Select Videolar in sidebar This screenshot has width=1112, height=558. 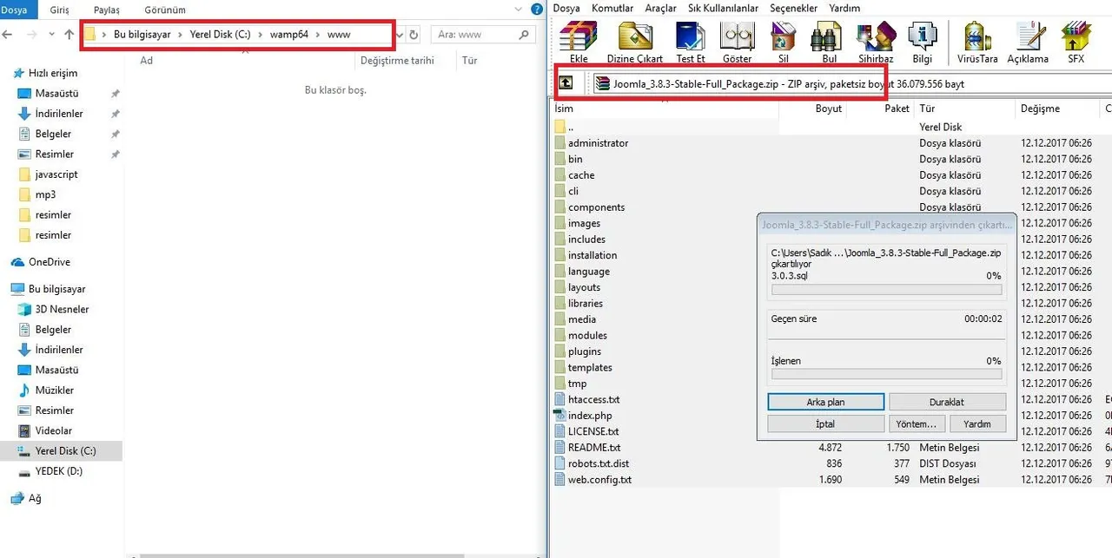point(54,430)
